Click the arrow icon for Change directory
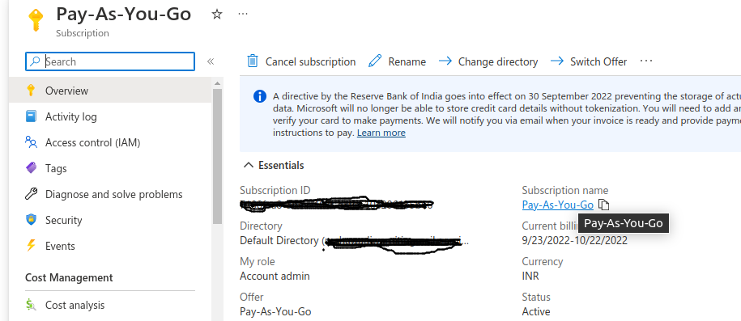The height and width of the screenshot is (321, 741). pyautogui.click(x=445, y=61)
